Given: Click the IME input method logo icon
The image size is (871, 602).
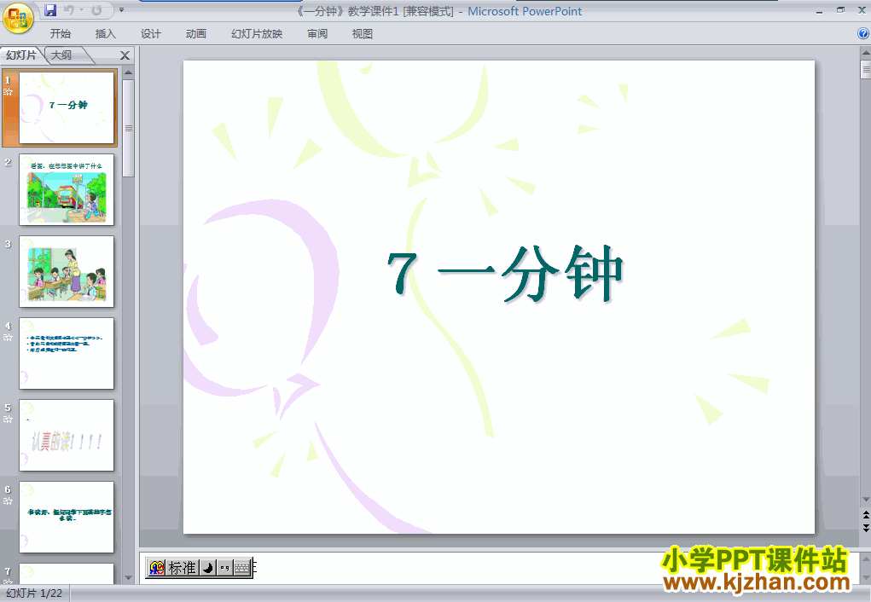Looking at the screenshot, I should tap(157, 568).
